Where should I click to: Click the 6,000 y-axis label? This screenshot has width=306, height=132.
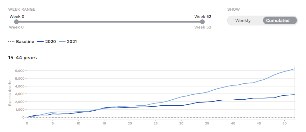(19, 71)
